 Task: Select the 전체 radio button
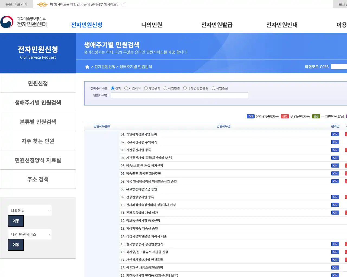tap(113, 88)
